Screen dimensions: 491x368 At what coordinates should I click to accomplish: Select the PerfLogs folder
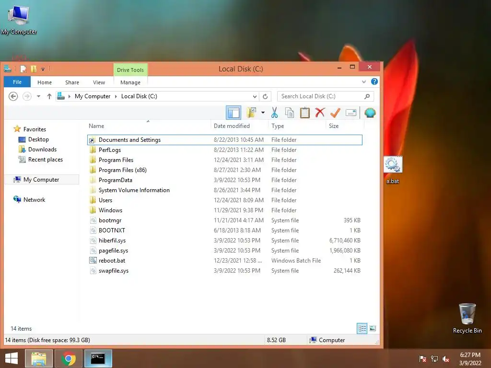click(x=224, y=149)
